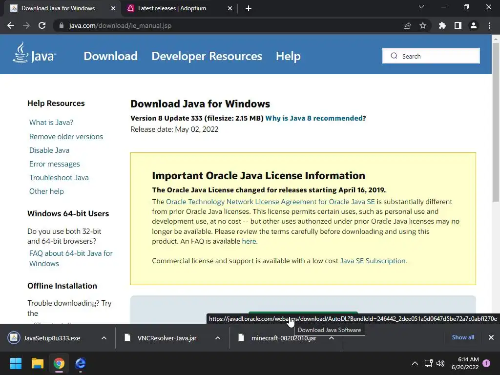Open the Help menu item

pos(288,56)
